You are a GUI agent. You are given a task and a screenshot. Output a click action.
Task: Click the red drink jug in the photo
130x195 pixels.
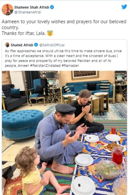(x=117, y=154)
